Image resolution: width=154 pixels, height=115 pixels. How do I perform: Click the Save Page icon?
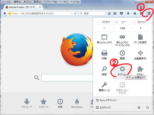point(140,38)
